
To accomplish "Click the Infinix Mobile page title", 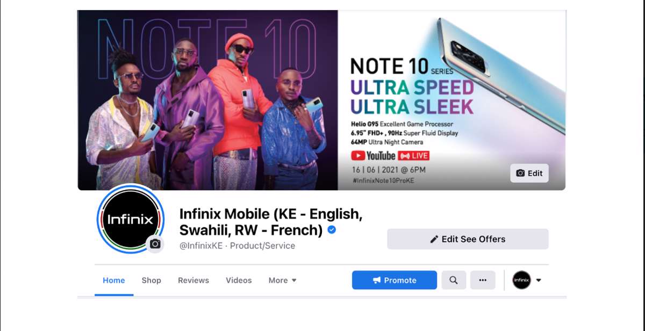I will [271, 222].
